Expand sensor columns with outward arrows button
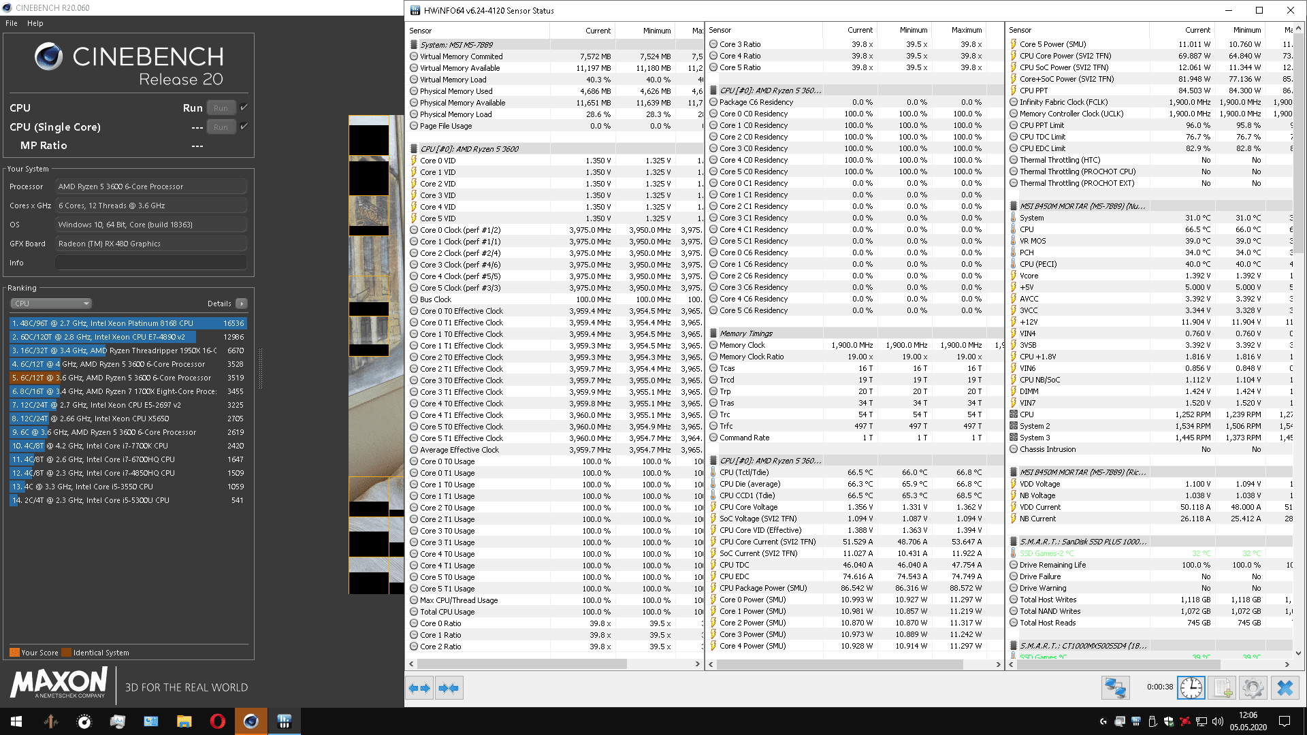The height and width of the screenshot is (735, 1307). click(x=420, y=688)
